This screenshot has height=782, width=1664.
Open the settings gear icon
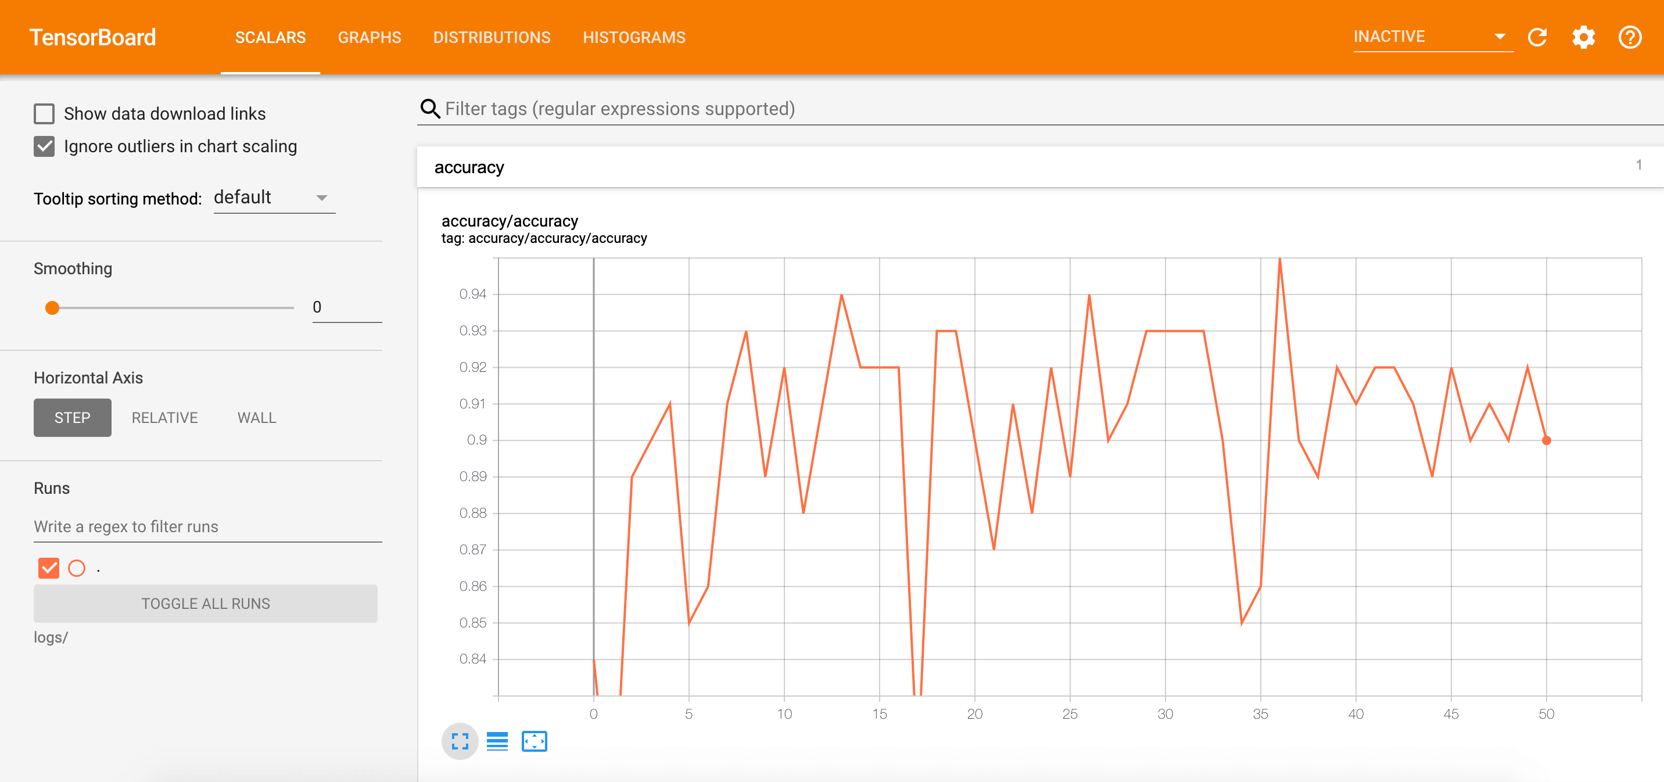1583,37
